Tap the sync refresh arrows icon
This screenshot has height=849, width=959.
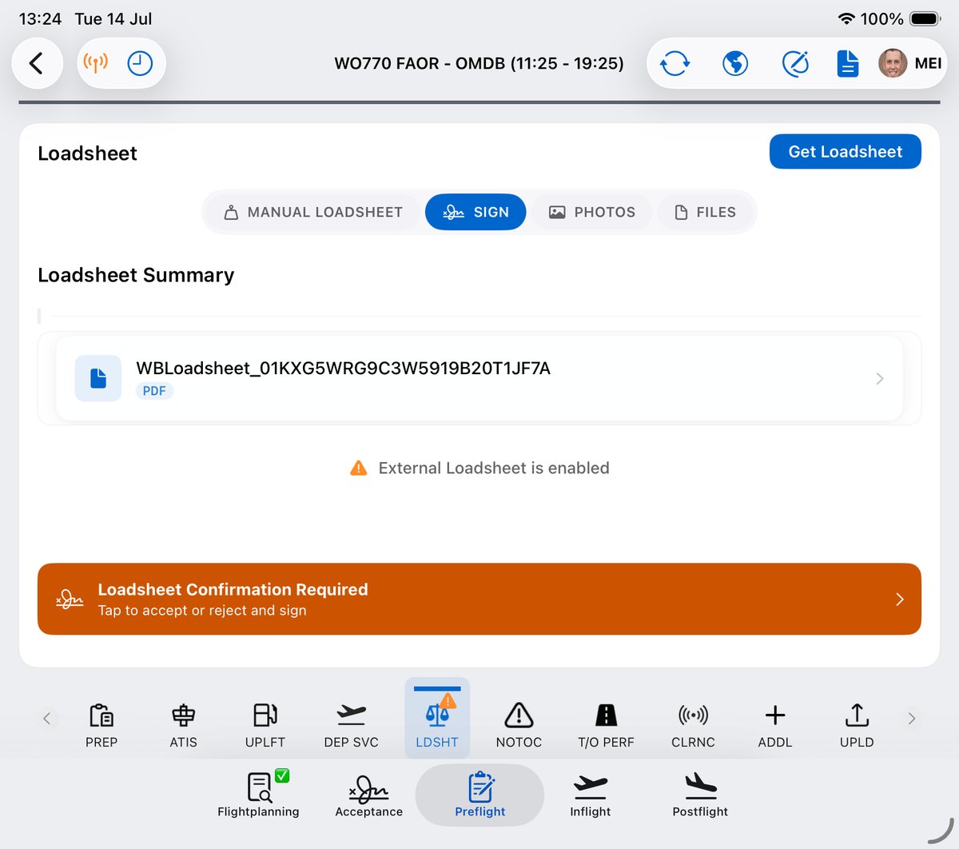click(x=674, y=63)
